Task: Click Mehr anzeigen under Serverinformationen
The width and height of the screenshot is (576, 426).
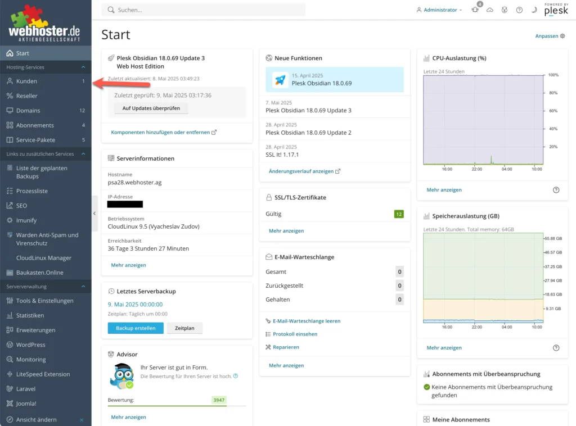Action: (x=129, y=265)
